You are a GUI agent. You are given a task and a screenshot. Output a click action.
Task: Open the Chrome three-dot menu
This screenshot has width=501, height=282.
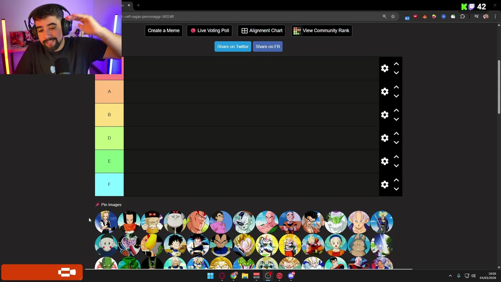[x=495, y=16]
